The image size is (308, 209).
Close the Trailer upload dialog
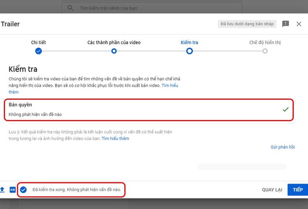[x=299, y=24]
